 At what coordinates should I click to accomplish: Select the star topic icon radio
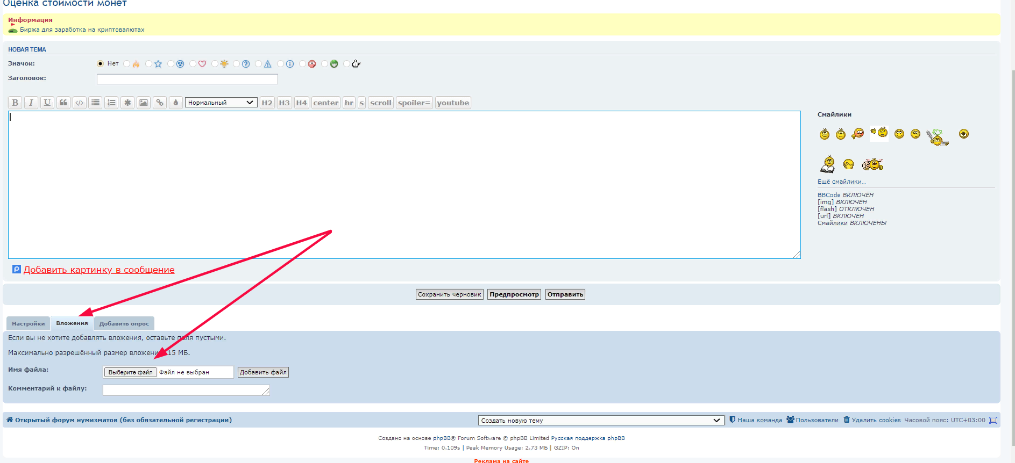coord(148,63)
